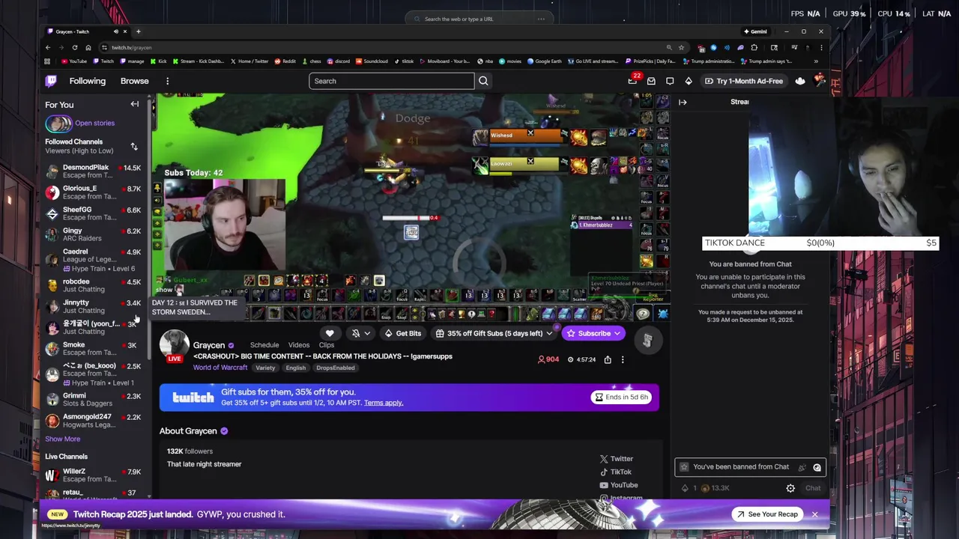Click the Variety tag
959x539 pixels.
coord(265,368)
